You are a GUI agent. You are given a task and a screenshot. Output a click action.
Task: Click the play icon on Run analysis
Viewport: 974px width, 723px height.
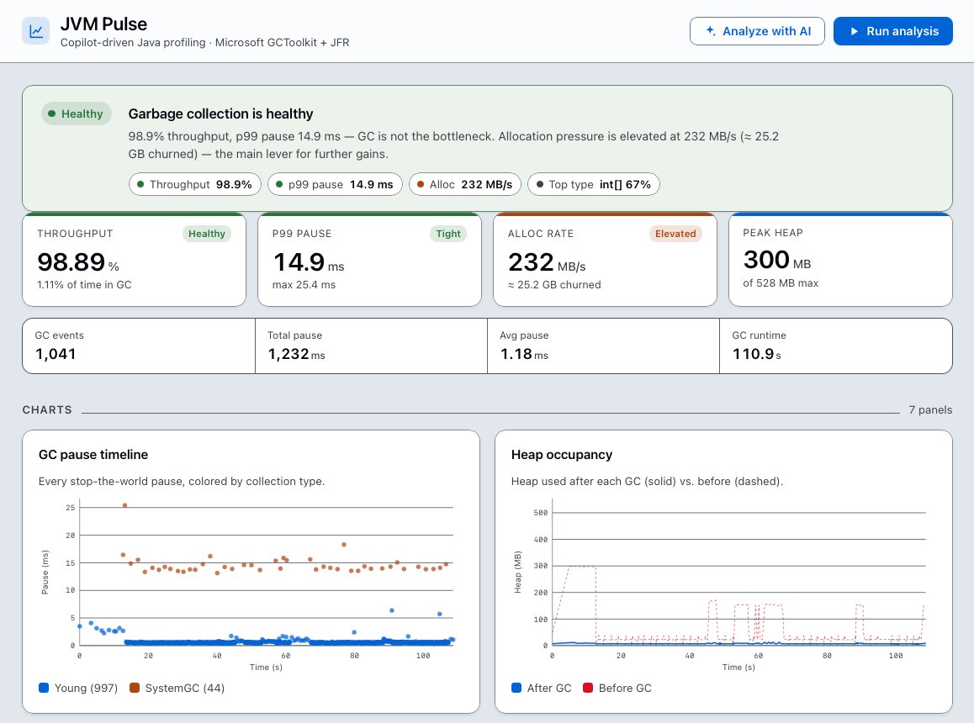click(x=854, y=31)
